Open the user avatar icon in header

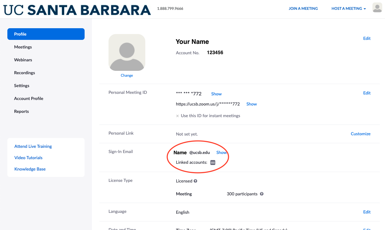[377, 8]
